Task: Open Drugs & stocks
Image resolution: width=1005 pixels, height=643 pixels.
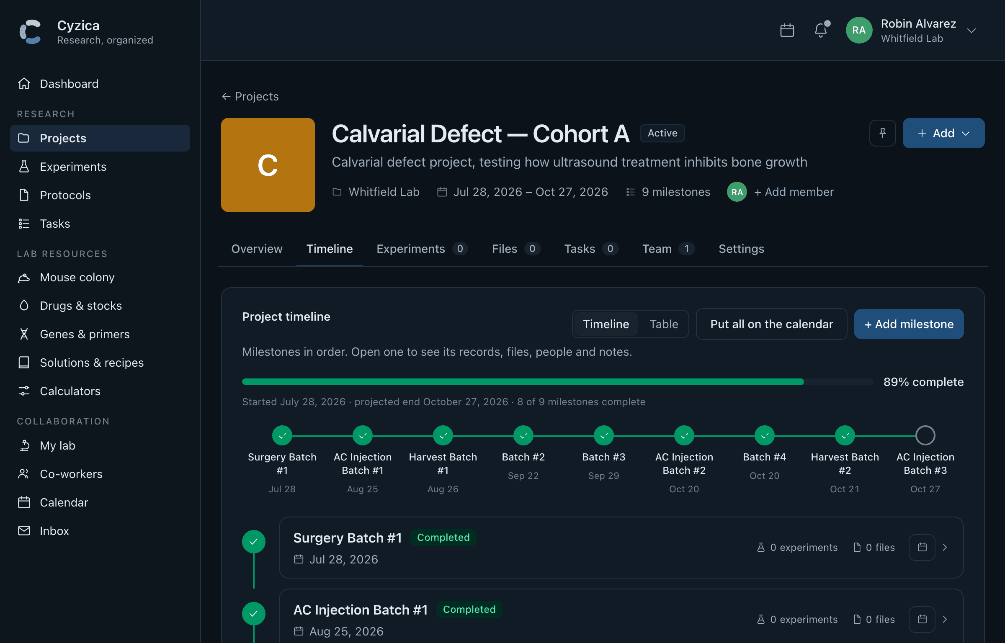Action: (100, 306)
